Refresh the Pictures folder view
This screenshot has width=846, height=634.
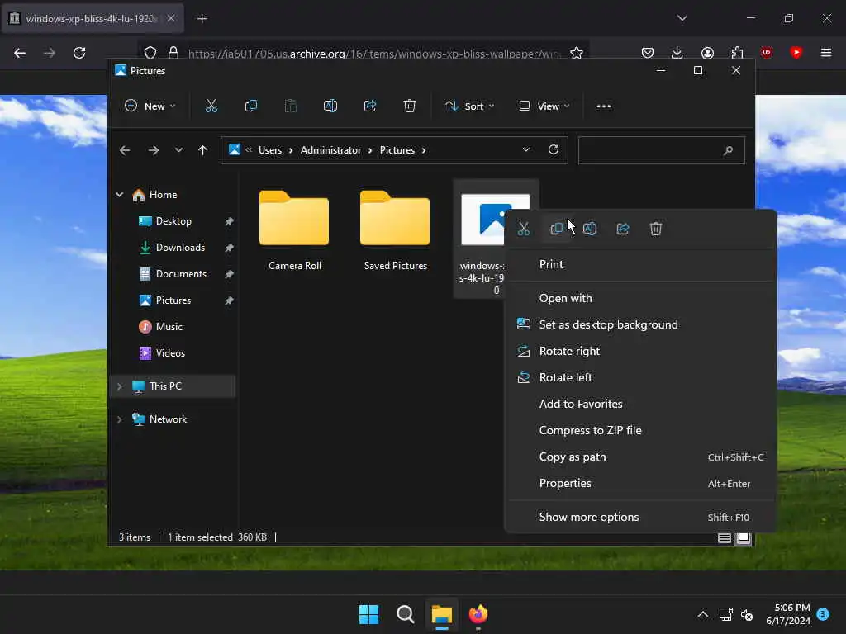[x=554, y=149]
